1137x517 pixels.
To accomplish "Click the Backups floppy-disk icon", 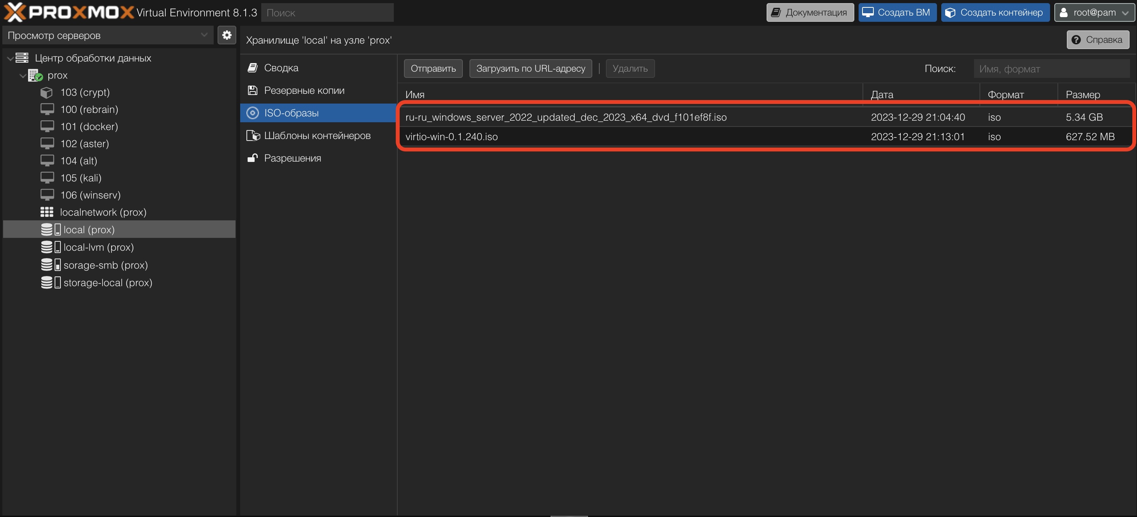I will point(252,90).
